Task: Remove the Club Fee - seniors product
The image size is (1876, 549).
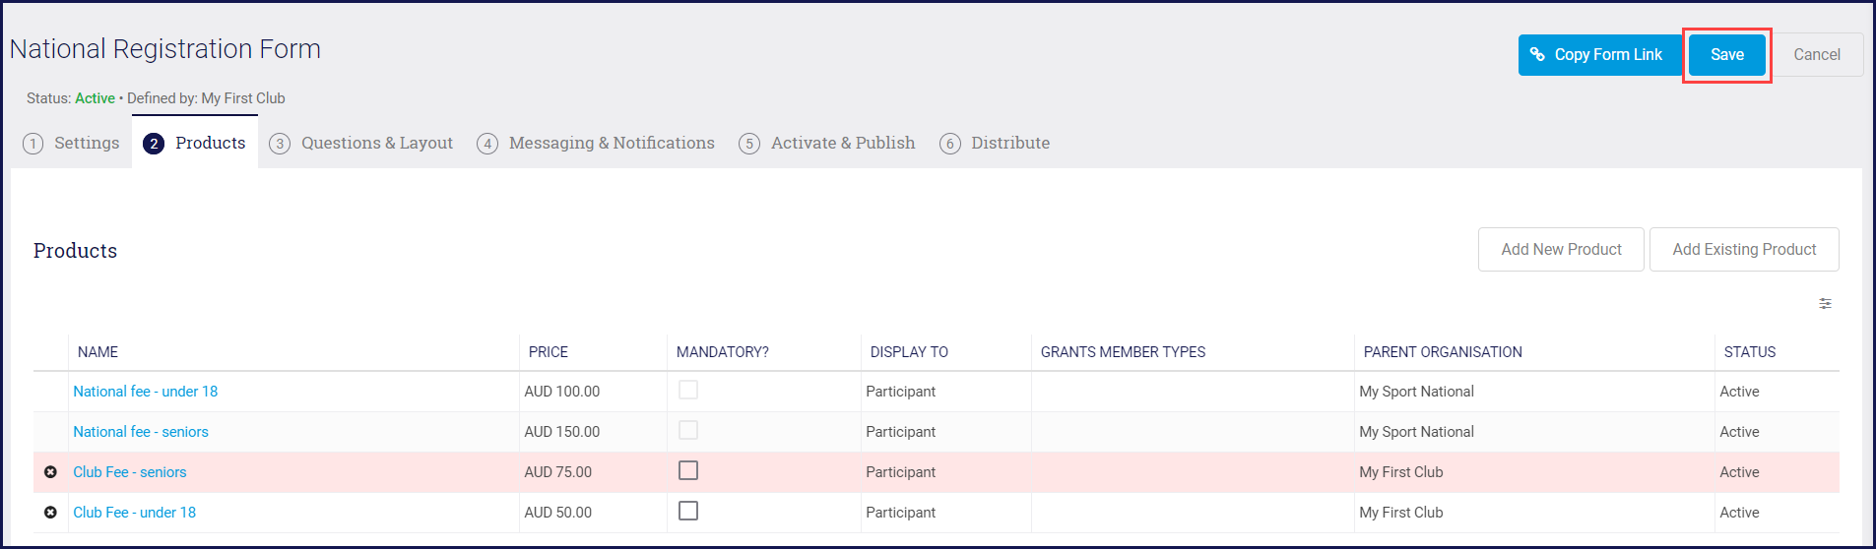Action: point(50,472)
